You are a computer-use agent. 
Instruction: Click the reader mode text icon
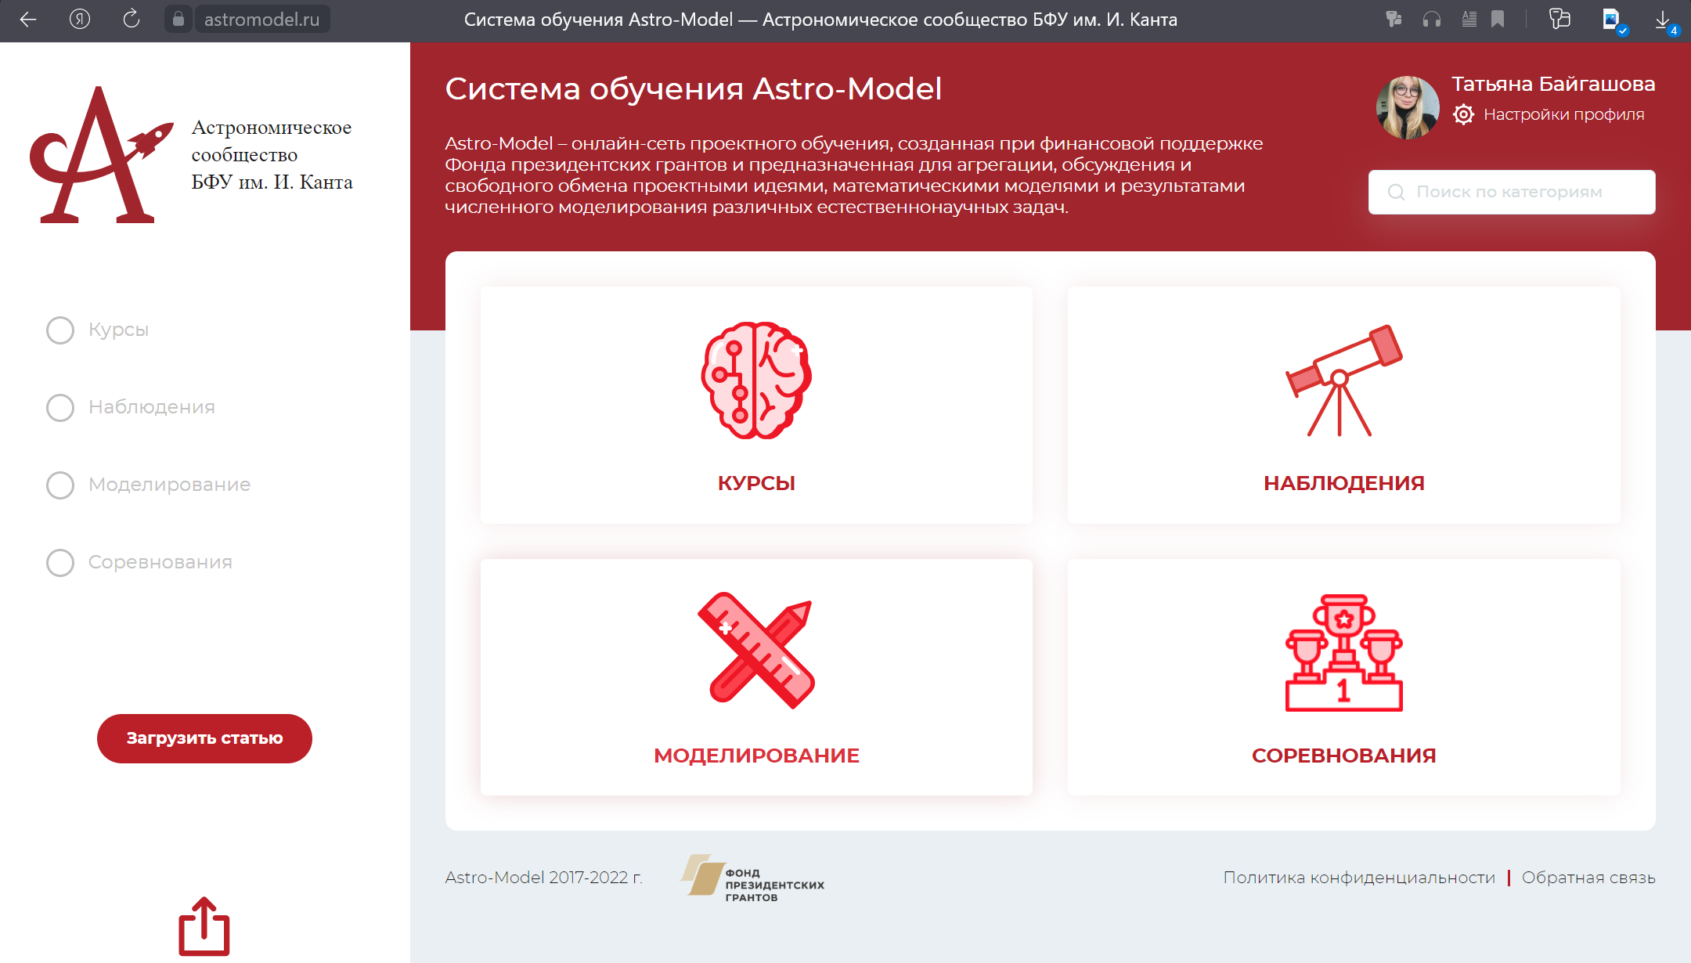[1469, 20]
